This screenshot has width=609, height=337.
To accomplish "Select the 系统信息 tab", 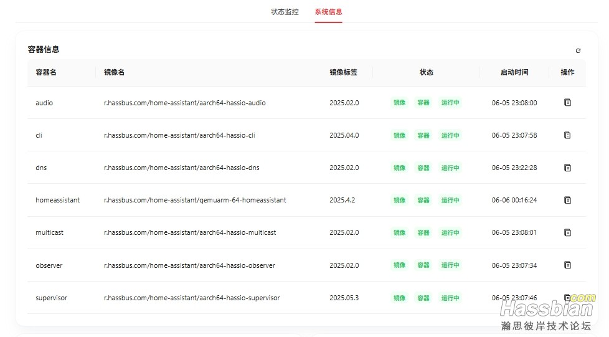I will coord(328,12).
